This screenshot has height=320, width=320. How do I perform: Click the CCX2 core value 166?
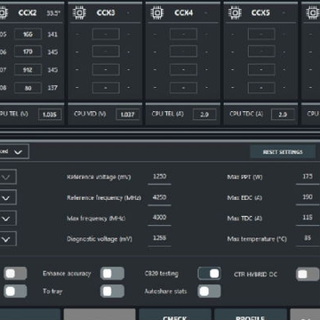tap(28, 35)
